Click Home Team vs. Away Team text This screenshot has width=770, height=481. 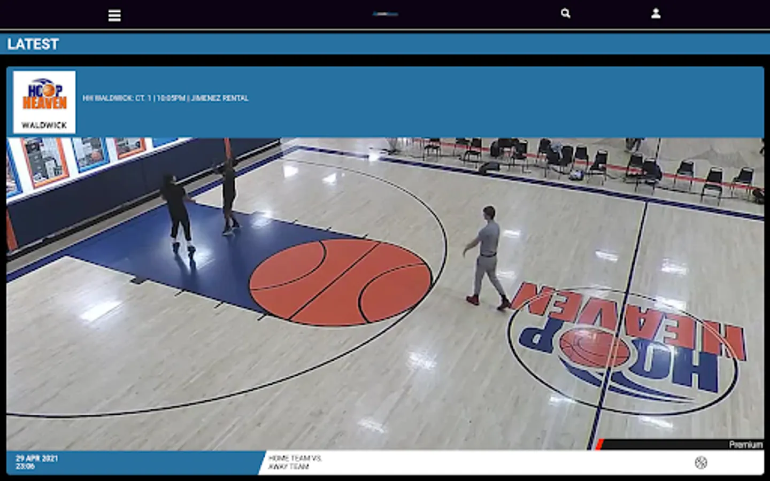click(295, 462)
